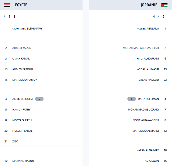This screenshot has height=166, width=172.
Task: Open Yazan Alnaimat's player page
Action: (x=148, y=150)
